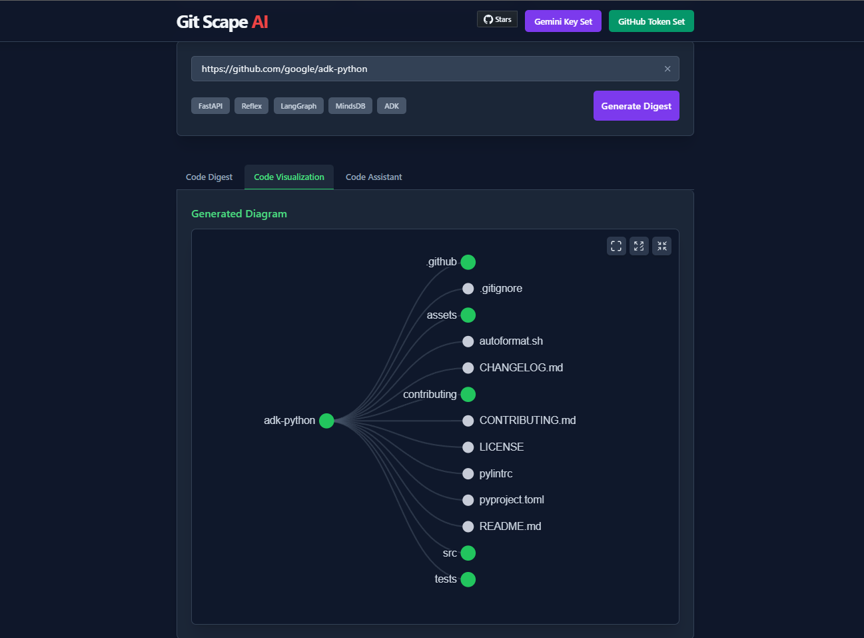The image size is (864, 638).
Task: Expand the assets folder node
Action: pos(468,315)
